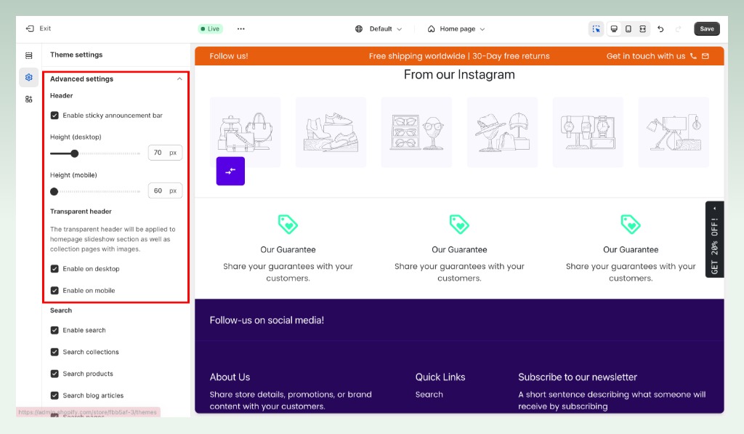744x434 pixels.
Task: Click the Quick Links footer heading
Action: pos(440,377)
